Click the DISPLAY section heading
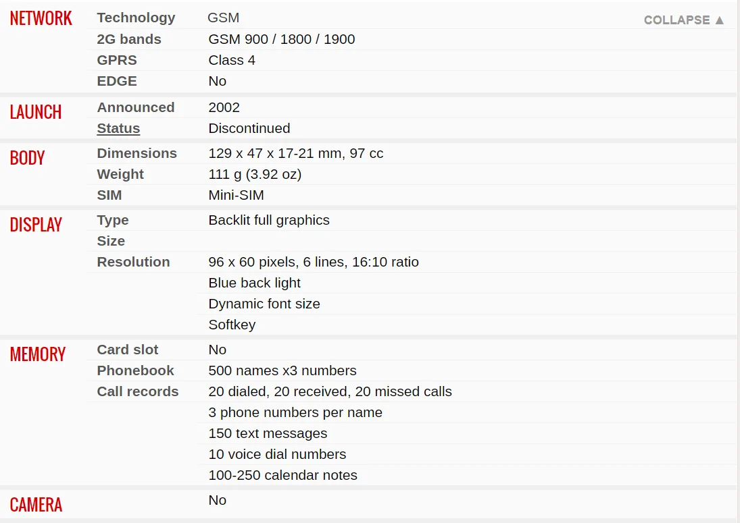 [x=36, y=225]
